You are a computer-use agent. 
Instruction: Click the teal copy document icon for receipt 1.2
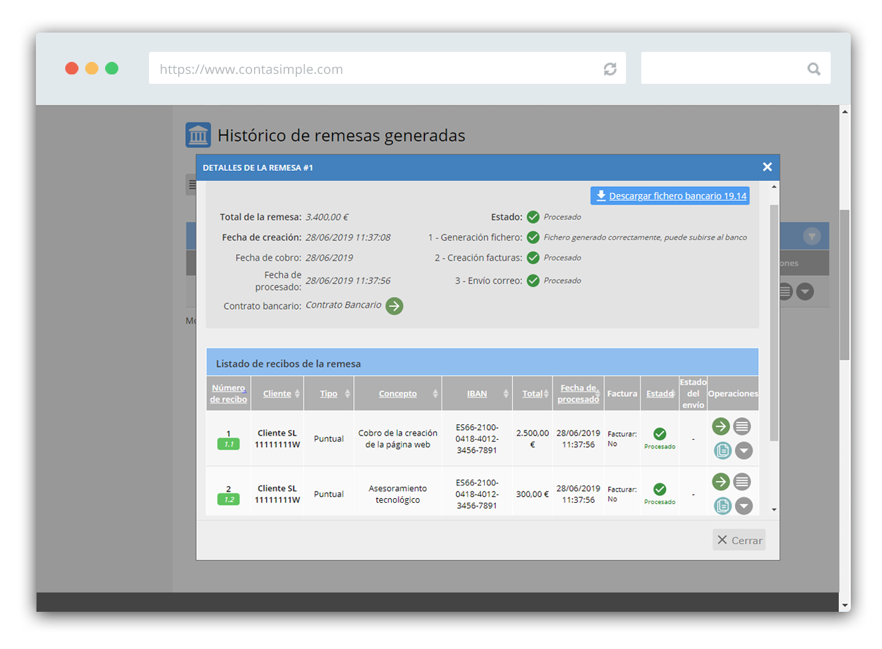click(722, 505)
